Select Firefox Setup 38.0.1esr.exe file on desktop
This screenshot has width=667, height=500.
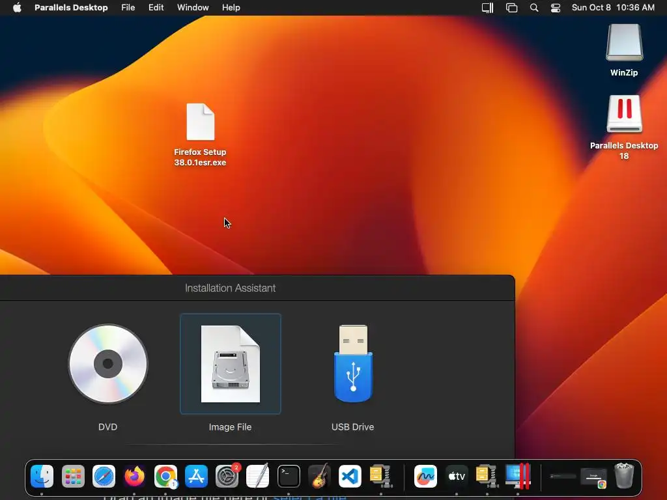(201, 135)
